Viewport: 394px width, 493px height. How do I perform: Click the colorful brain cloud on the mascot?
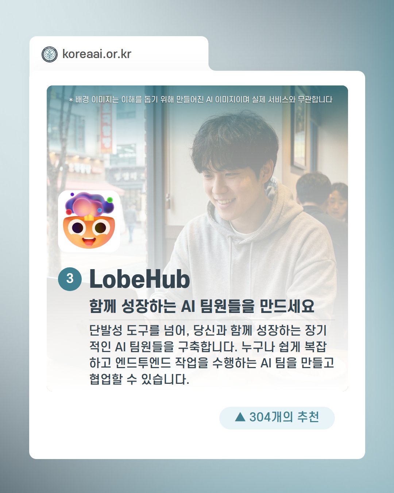(x=90, y=205)
